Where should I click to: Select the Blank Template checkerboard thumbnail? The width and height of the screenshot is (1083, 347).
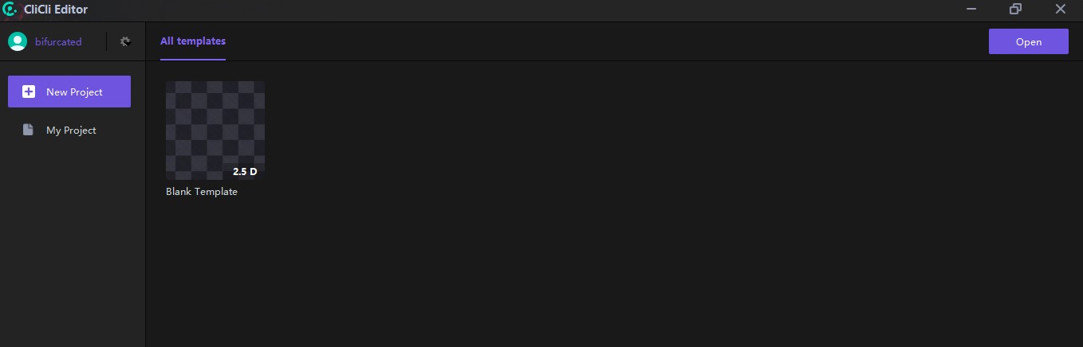215,130
